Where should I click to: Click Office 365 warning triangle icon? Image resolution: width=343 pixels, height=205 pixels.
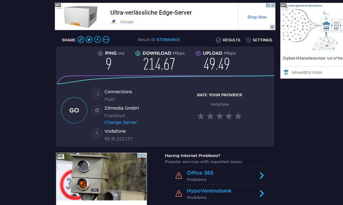point(179,176)
